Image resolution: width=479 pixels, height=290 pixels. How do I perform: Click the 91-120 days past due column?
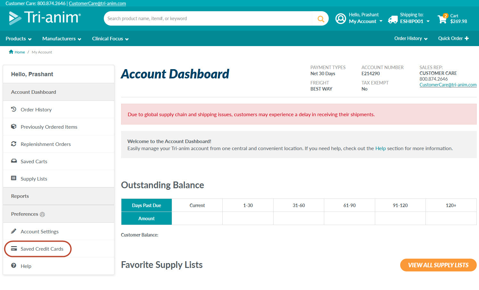pyautogui.click(x=400, y=205)
